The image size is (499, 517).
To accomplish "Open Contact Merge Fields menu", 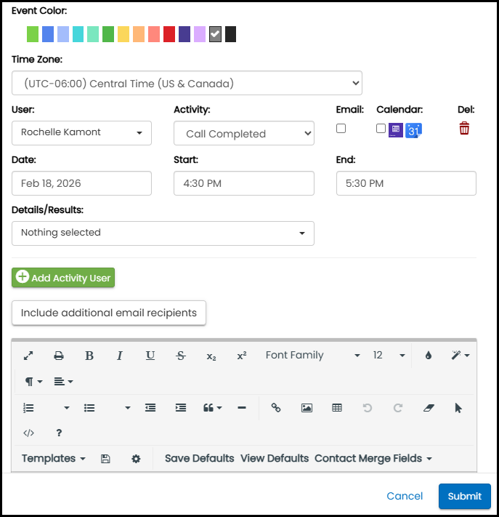I will 373,459.
